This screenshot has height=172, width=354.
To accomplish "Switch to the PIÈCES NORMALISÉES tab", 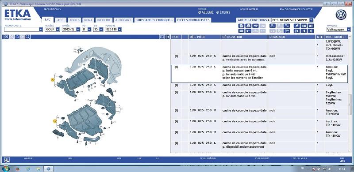I will [193, 20].
